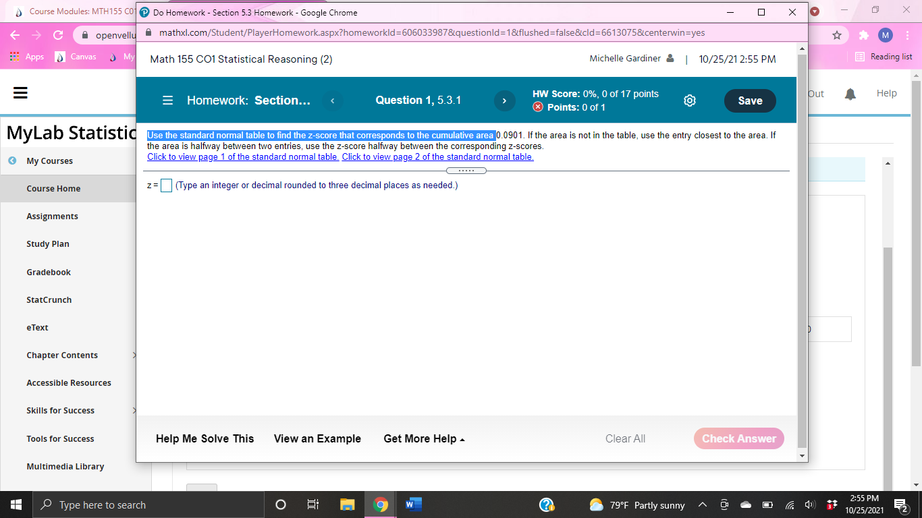Open the Chrome profile avatar M
The width and height of the screenshot is (922, 518).
coord(885,35)
